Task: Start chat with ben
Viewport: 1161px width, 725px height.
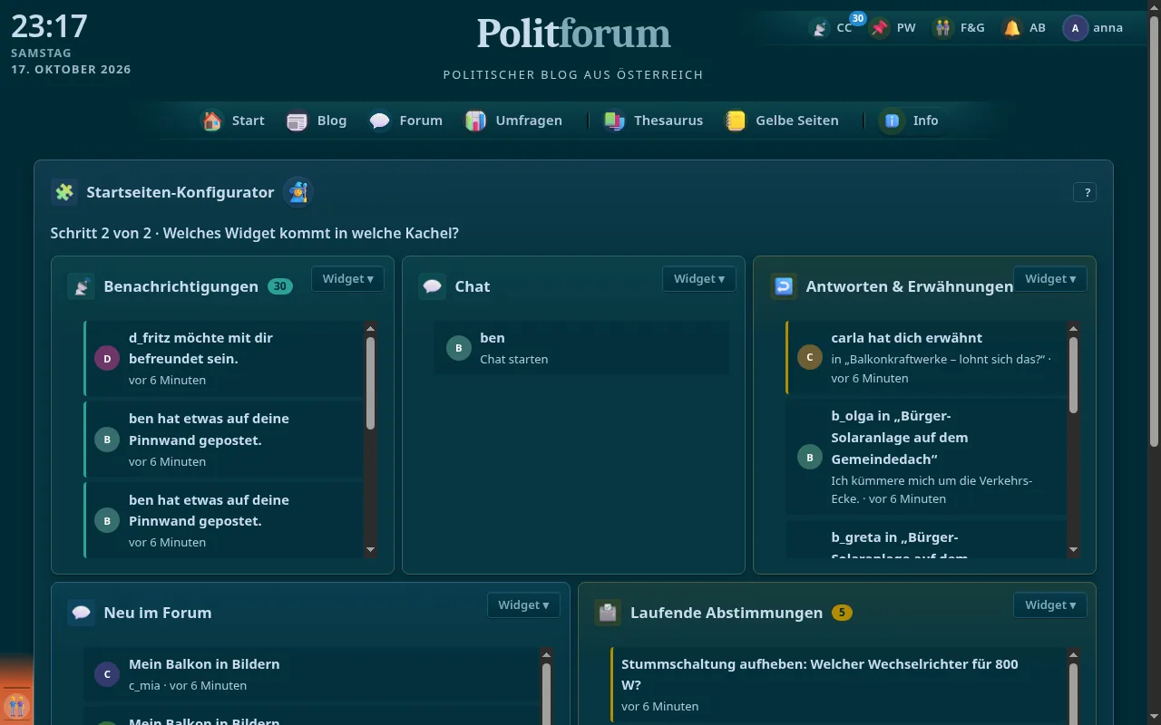Action: (x=581, y=348)
